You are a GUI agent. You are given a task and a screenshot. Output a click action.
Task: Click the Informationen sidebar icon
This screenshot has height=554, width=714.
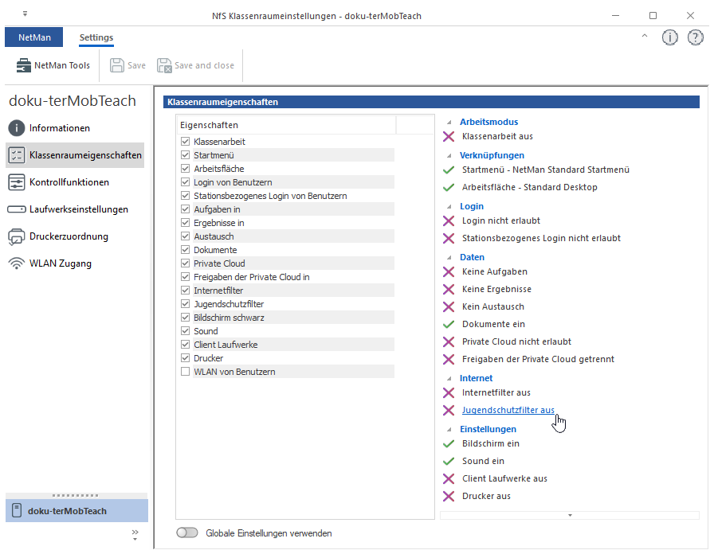click(x=17, y=128)
